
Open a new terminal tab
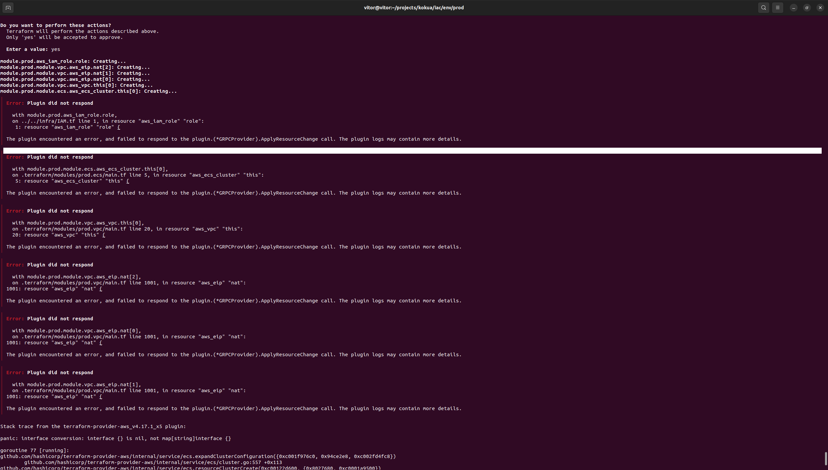coord(8,8)
